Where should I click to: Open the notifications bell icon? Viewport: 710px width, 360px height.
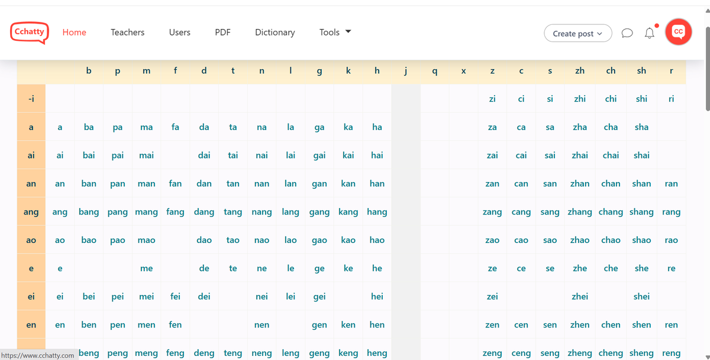pyautogui.click(x=650, y=33)
